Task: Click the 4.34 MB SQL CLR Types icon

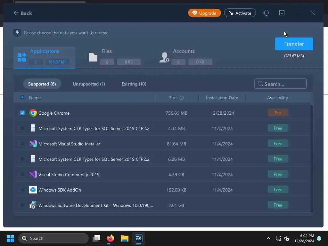Action: tap(33, 128)
